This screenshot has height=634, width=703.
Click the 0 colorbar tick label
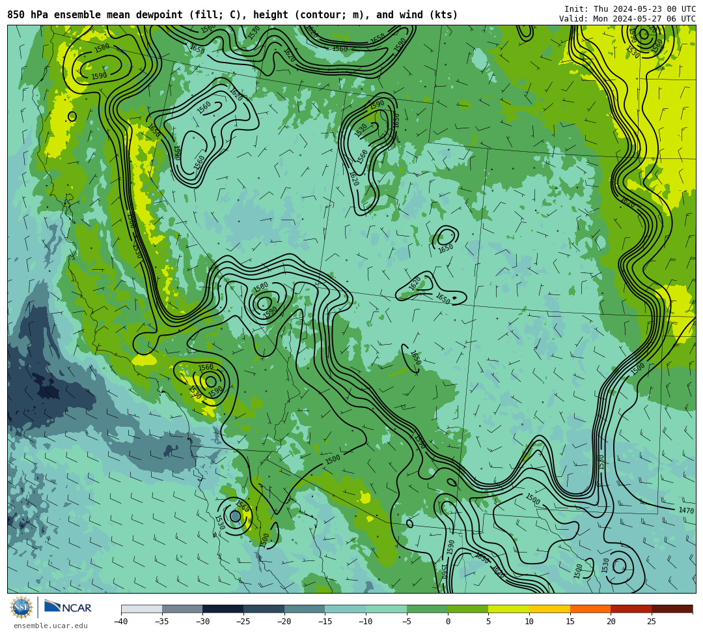[447, 622]
